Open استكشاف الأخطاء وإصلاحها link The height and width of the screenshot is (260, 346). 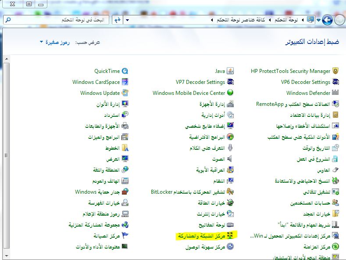click(x=303, y=126)
